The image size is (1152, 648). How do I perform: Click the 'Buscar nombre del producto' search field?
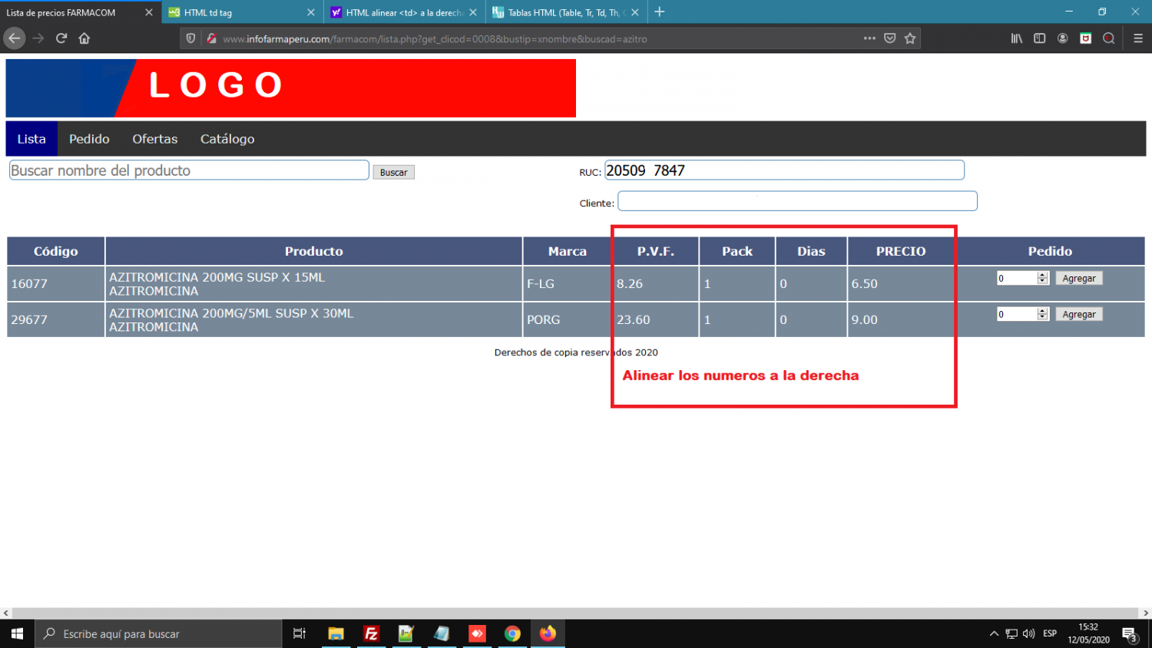click(x=189, y=170)
